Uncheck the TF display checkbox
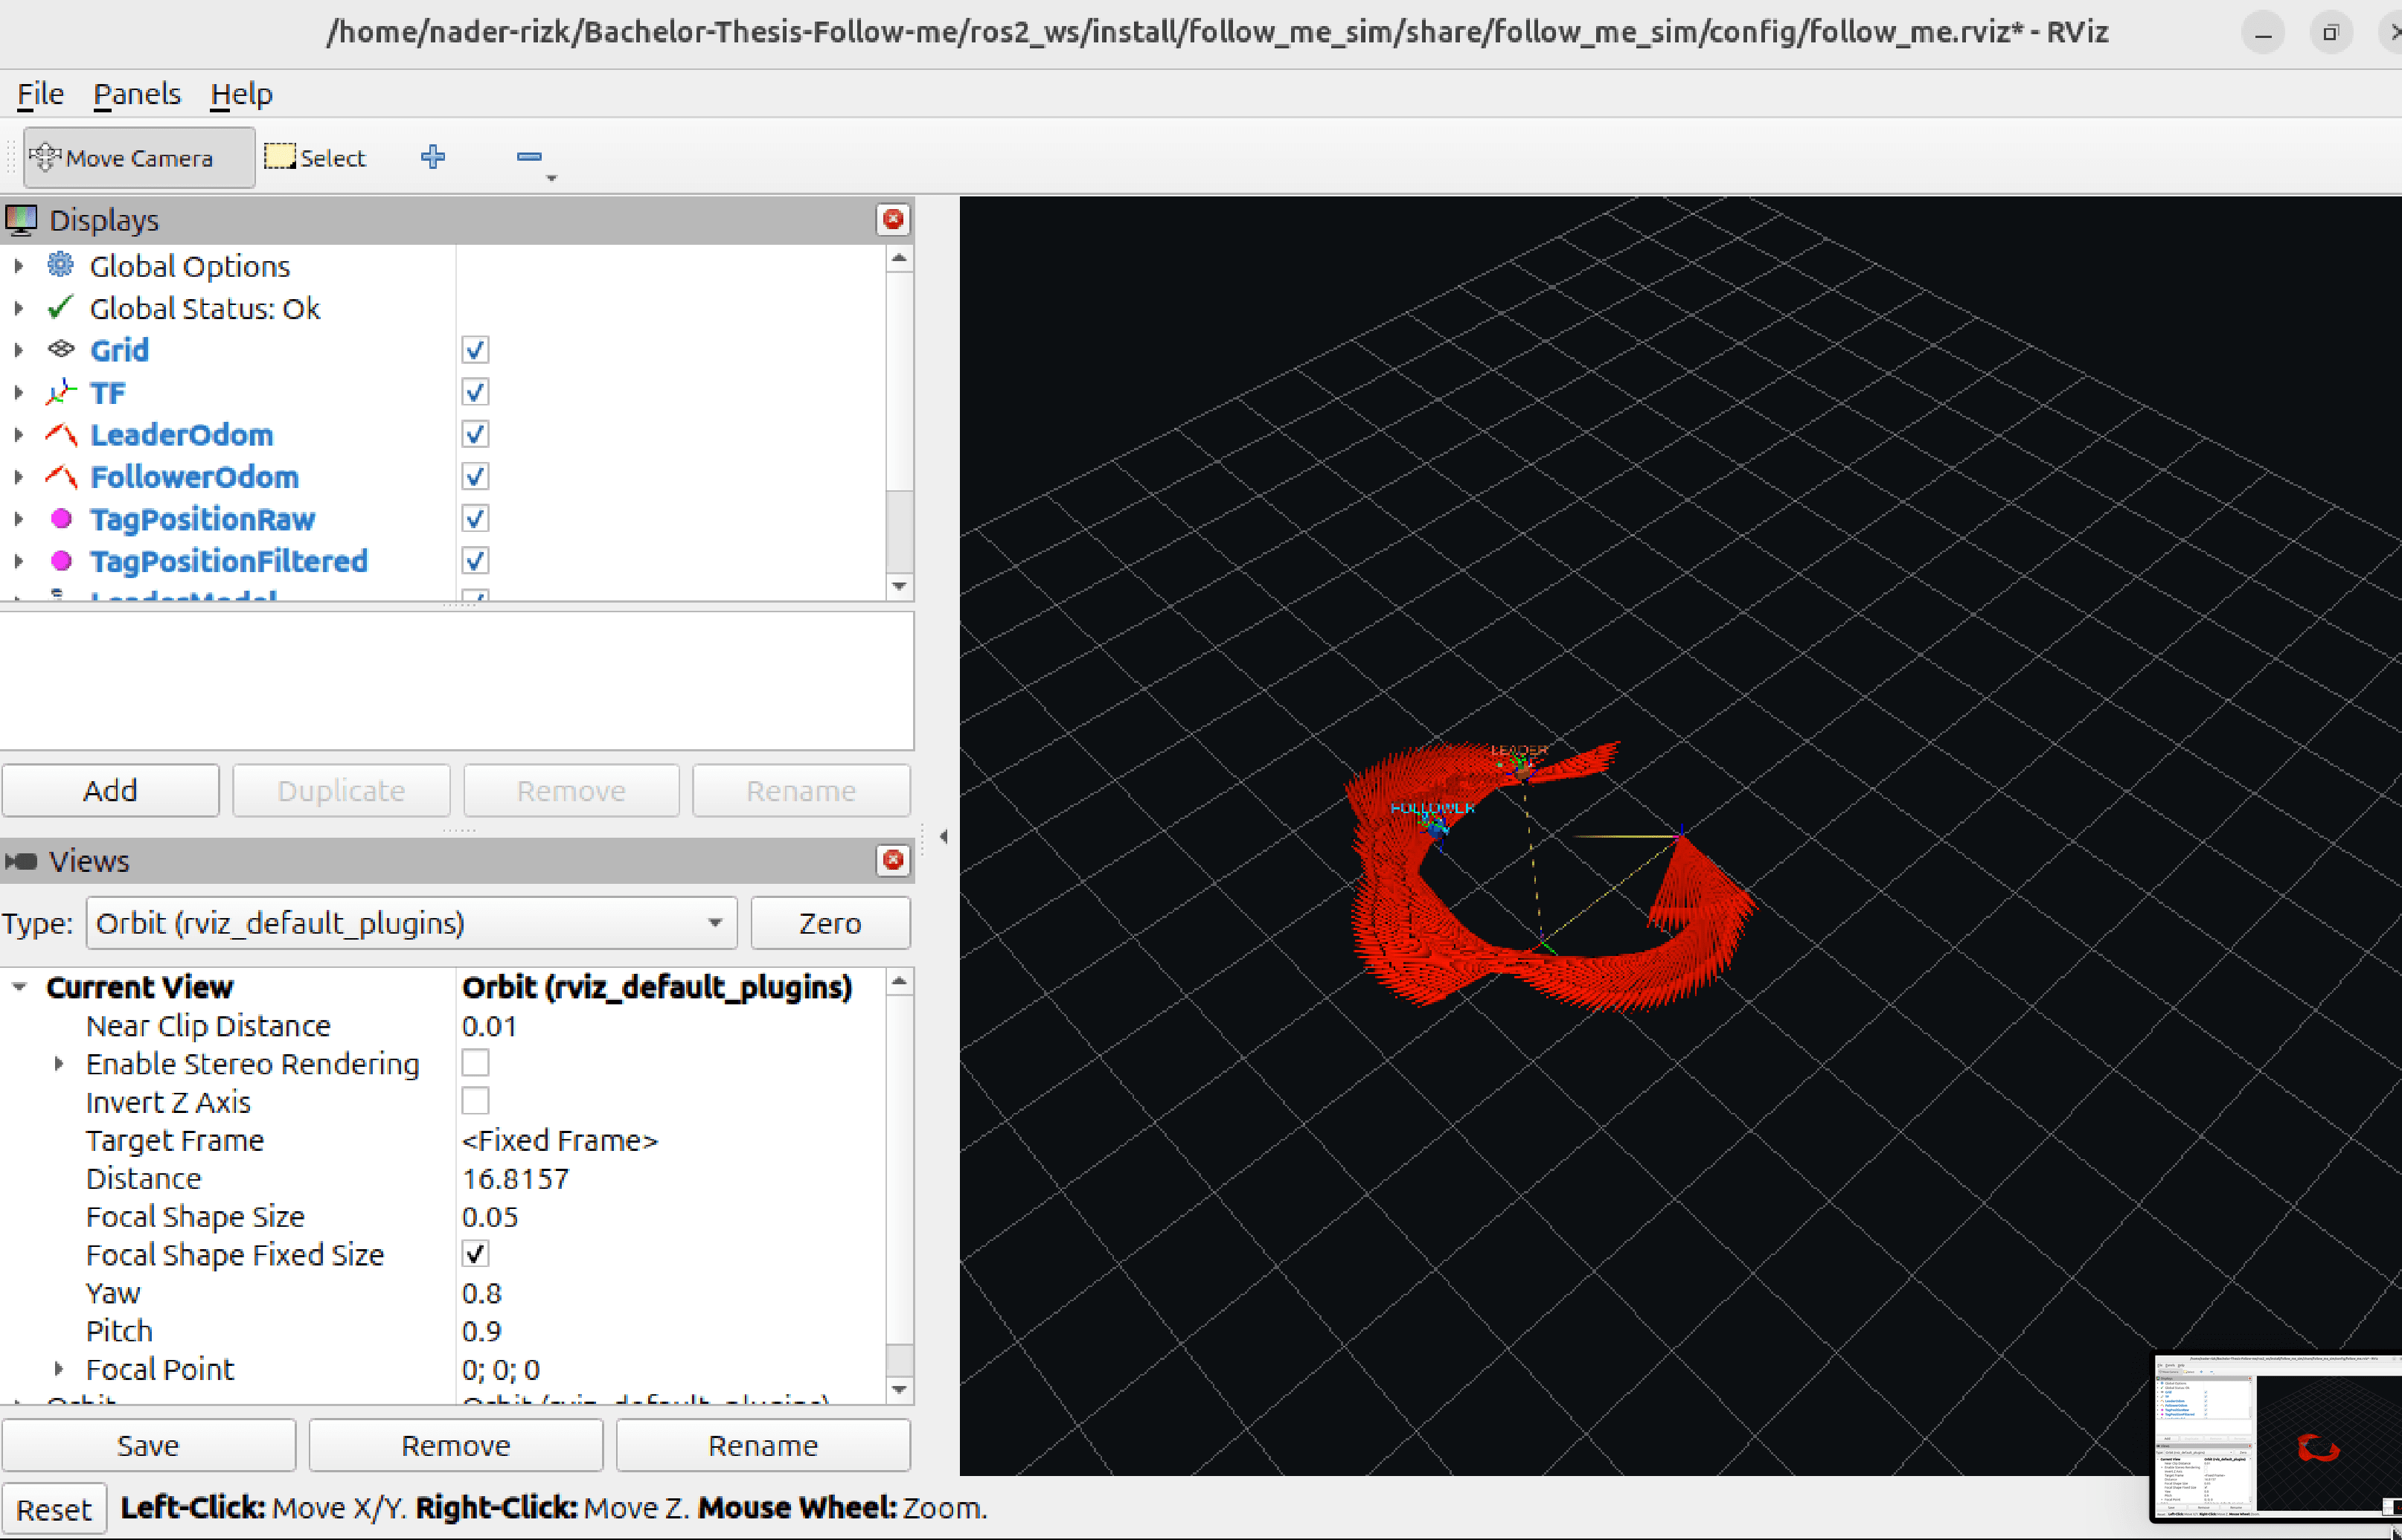 click(475, 392)
